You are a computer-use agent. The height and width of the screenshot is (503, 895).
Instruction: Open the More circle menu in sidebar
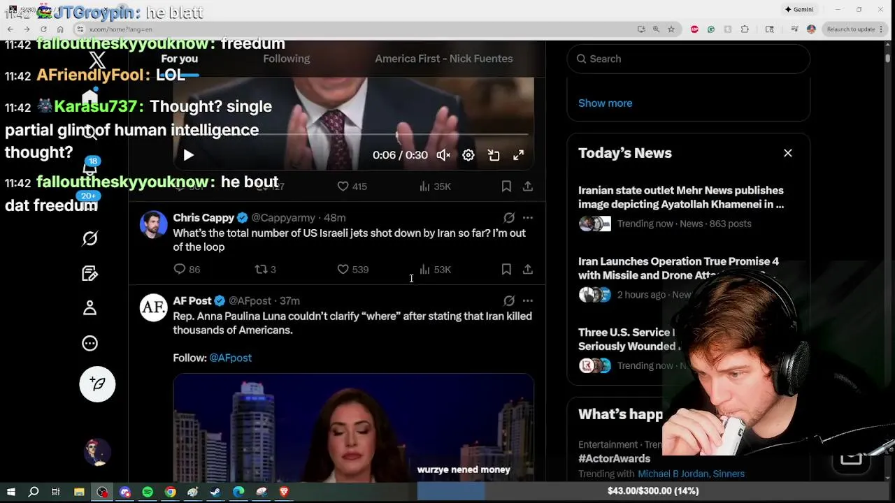(x=90, y=343)
